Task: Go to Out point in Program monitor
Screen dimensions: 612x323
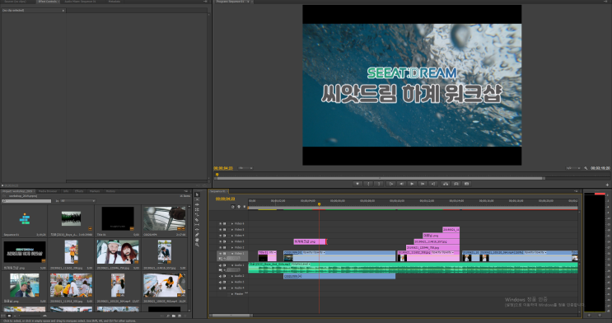Action: coord(433,184)
